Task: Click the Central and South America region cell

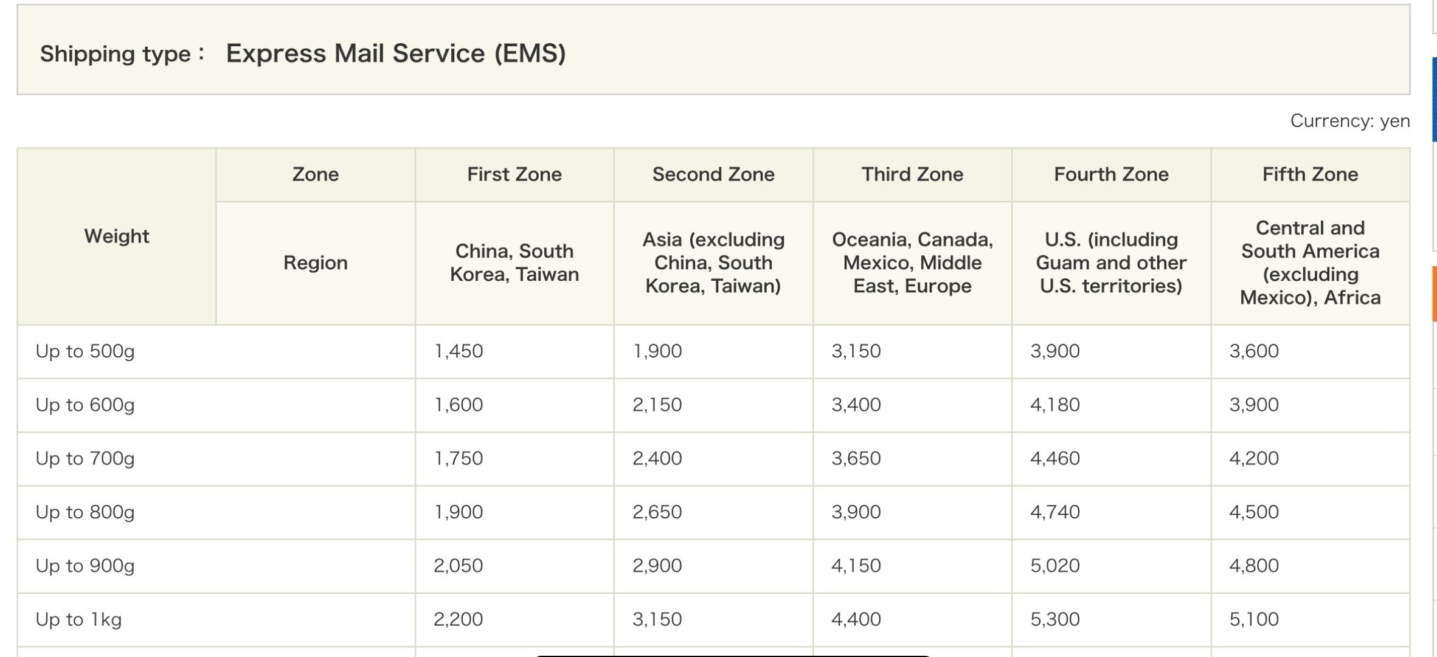Action: (1309, 263)
